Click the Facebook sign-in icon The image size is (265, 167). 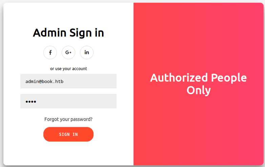50,53
